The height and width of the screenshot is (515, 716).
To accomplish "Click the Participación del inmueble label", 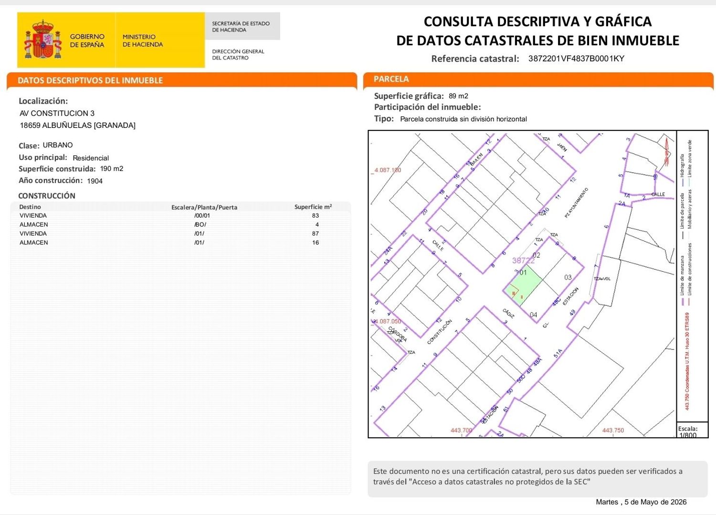I will (x=427, y=107).
